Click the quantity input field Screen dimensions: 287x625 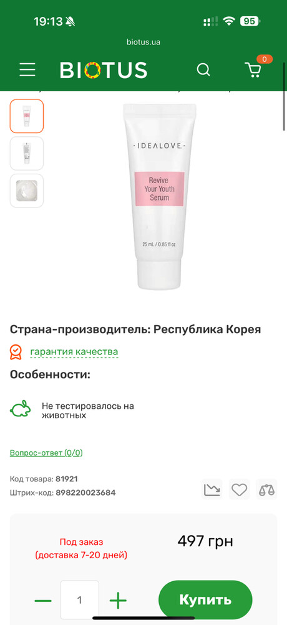80,600
